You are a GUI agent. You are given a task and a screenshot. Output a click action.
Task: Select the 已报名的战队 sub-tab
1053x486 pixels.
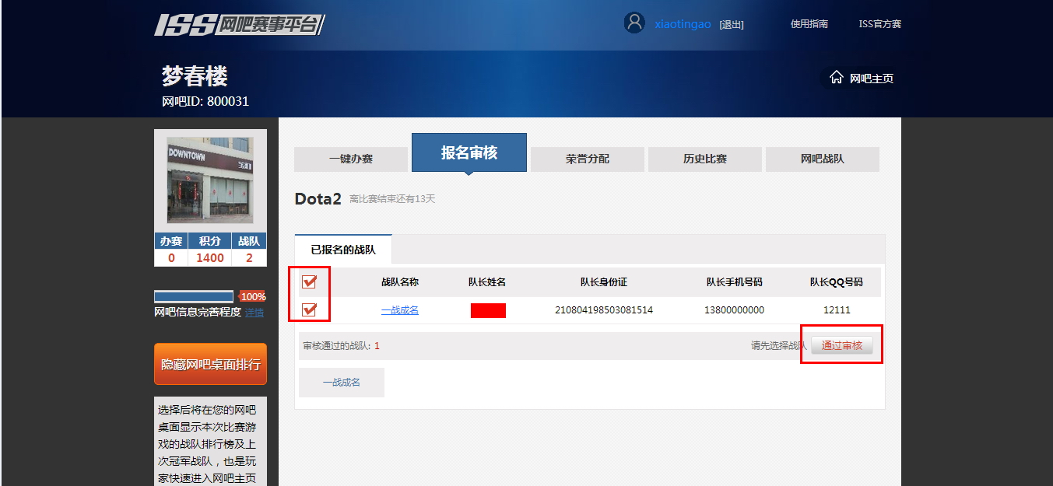click(342, 250)
